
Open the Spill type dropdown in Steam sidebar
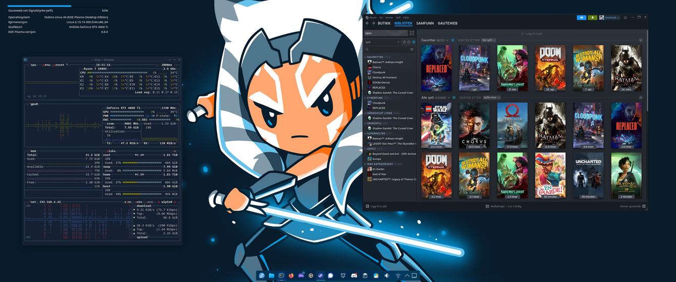[x=382, y=42]
